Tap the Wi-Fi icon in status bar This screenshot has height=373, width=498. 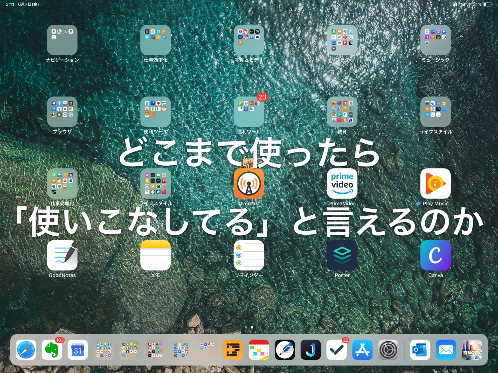(463, 4)
